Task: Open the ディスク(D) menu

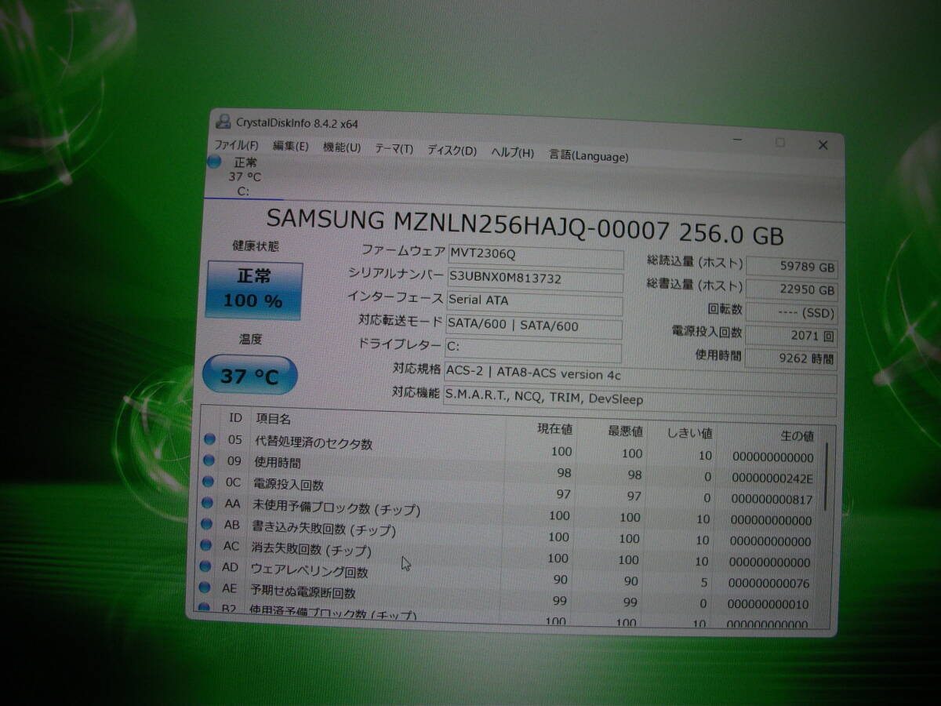Action: pos(452,151)
